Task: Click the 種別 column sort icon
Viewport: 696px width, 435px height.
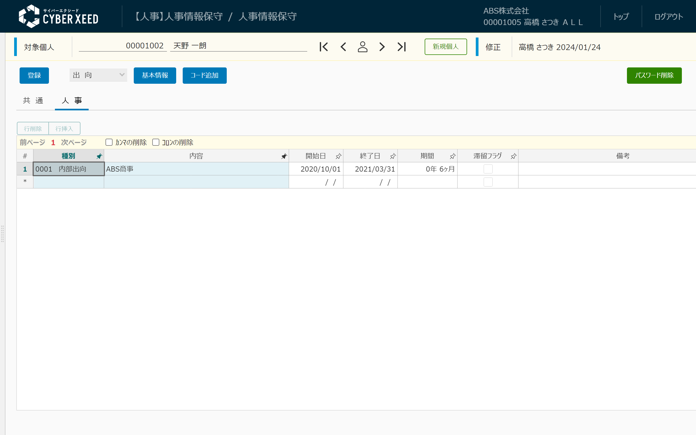Action: pyautogui.click(x=98, y=156)
